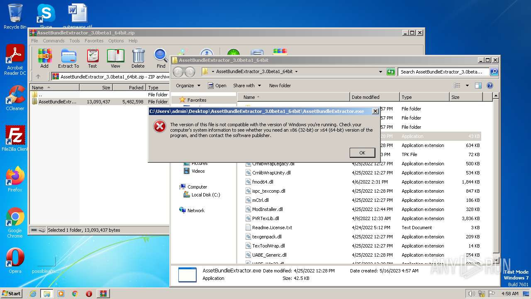Screen dimensions: 531x299
Task: Click the Explorer address bar refresh icon
Action: tap(391, 72)
